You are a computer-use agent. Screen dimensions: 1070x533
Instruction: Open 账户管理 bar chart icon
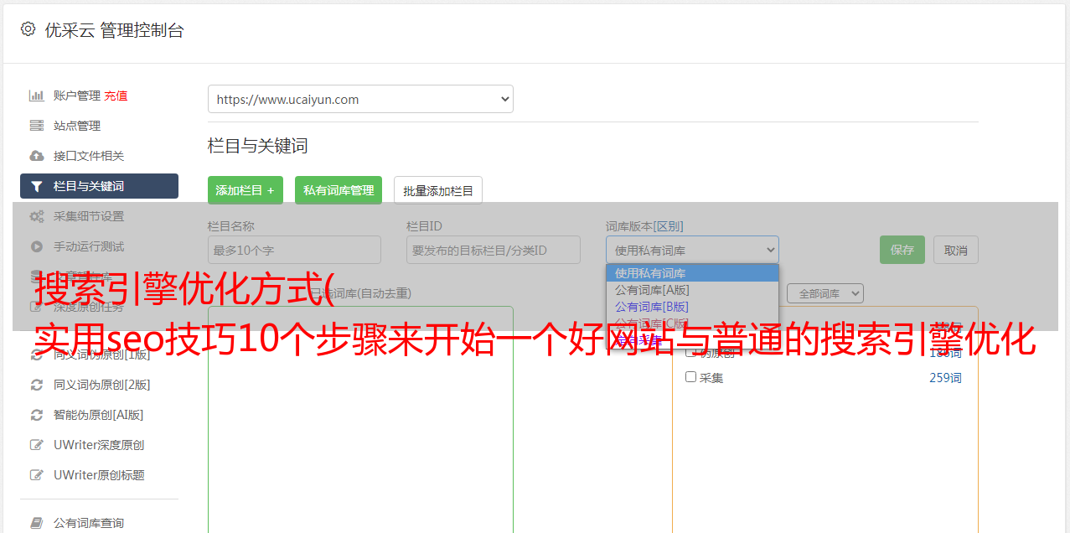[x=37, y=96]
